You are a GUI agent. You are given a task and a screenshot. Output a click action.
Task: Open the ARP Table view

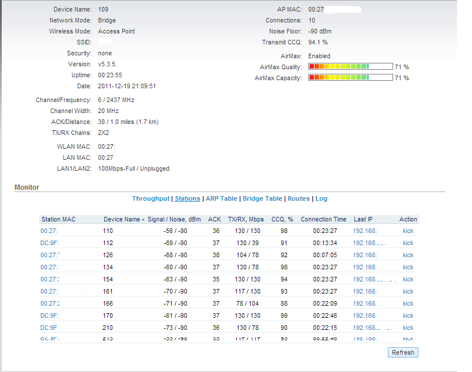click(221, 198)
